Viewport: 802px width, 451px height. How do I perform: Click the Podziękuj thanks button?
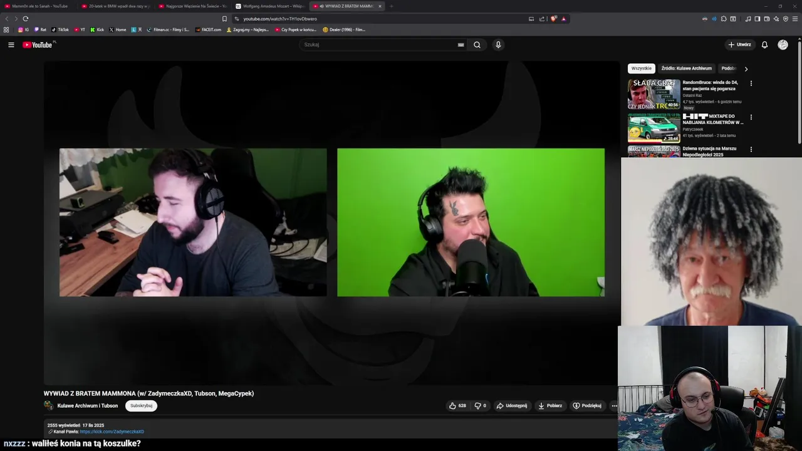[x=587, y=405]
